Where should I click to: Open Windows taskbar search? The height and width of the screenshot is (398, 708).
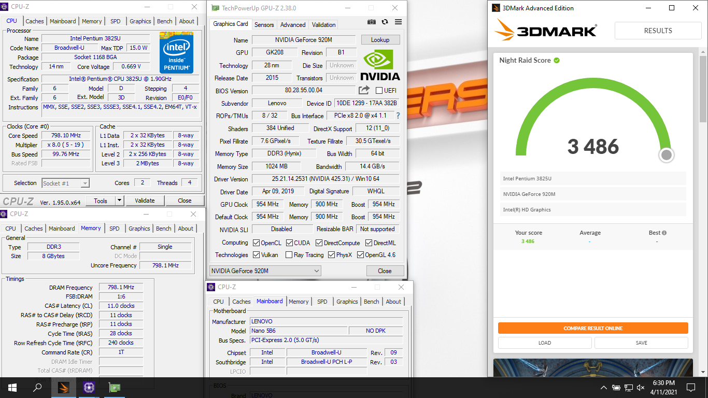(x=37, y=387)
